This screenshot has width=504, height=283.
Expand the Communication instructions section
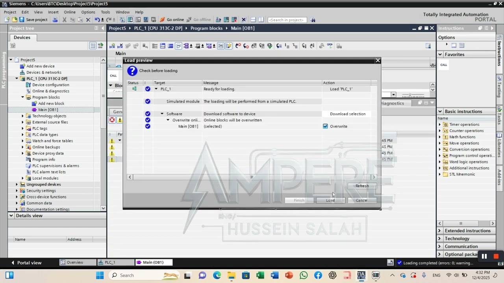point(440,246)
